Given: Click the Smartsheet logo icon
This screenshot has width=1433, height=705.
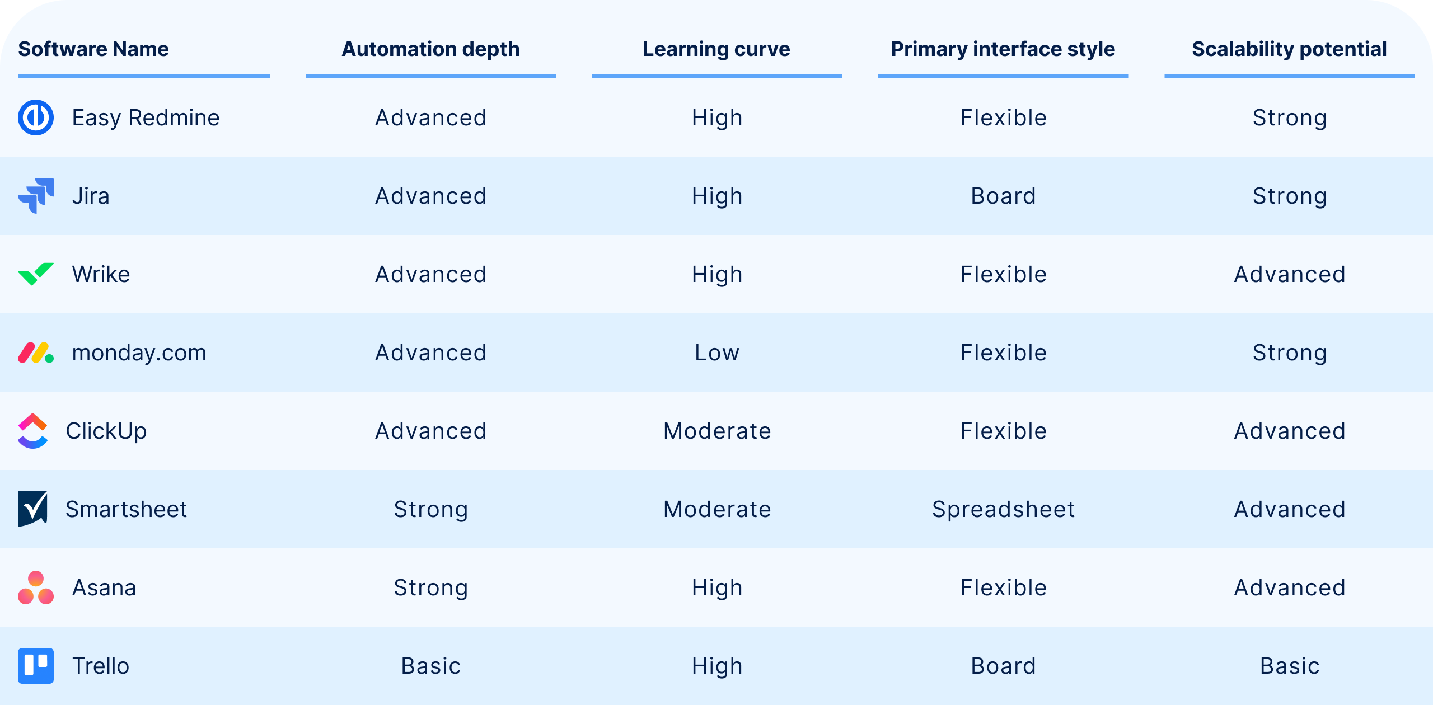Looking at the screenshot, I should pos(32,509).
